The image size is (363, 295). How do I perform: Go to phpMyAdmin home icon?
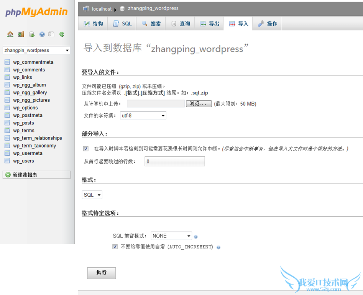point(10,34)
